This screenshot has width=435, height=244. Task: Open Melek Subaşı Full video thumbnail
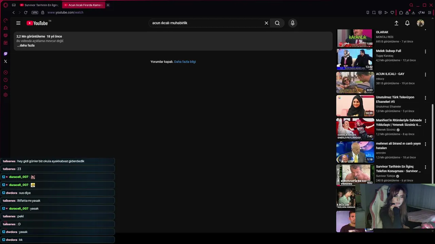[355, 59]
